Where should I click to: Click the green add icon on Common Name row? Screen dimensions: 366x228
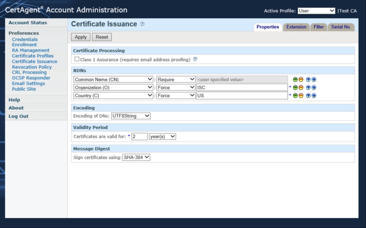[295, 80]
